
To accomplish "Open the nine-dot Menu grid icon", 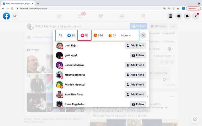I will tap(170, 16).
